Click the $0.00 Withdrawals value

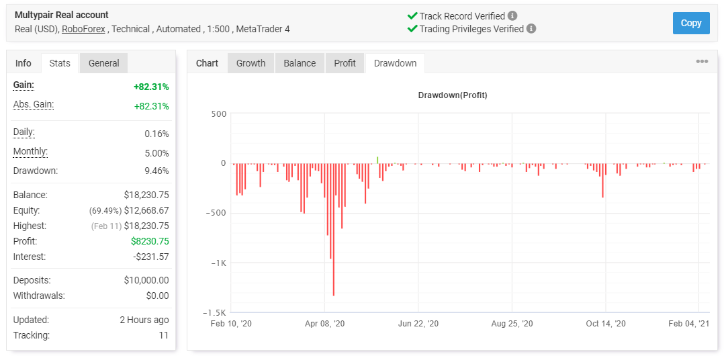pyautogui.click(x=157, y=296)
